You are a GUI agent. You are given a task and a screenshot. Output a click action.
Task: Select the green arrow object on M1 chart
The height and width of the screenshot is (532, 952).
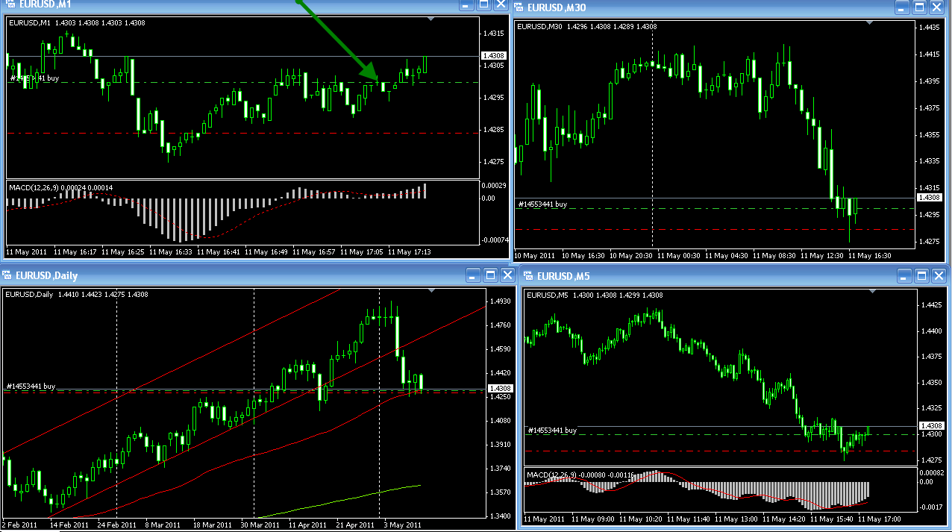click(339, 40)
